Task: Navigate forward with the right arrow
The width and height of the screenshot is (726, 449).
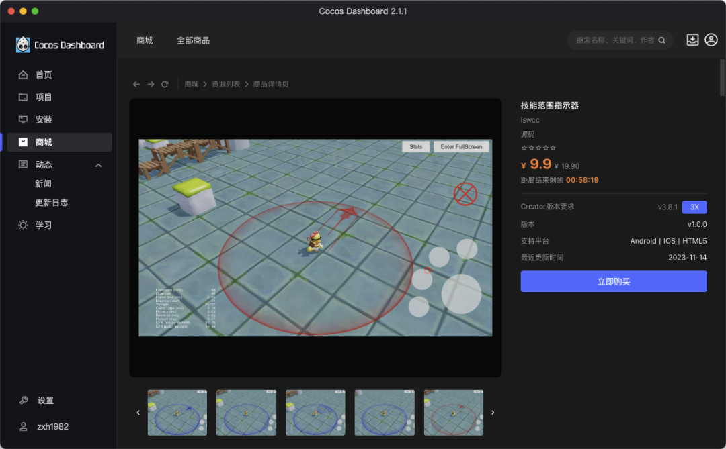Action: coord(151,84)
